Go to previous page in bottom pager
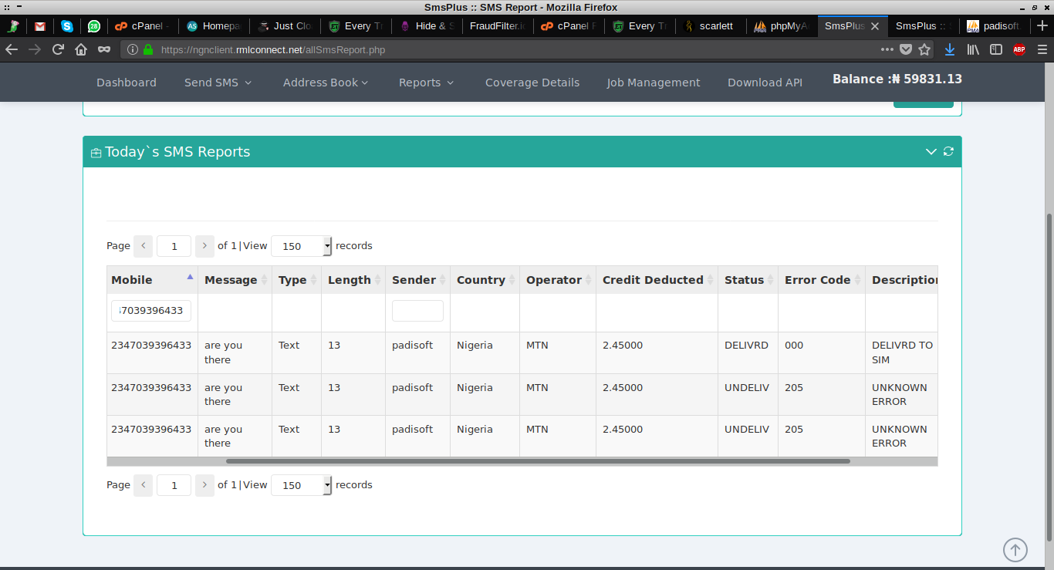Viewport: 1054px width, 570px height. click(x=143, y=485)
